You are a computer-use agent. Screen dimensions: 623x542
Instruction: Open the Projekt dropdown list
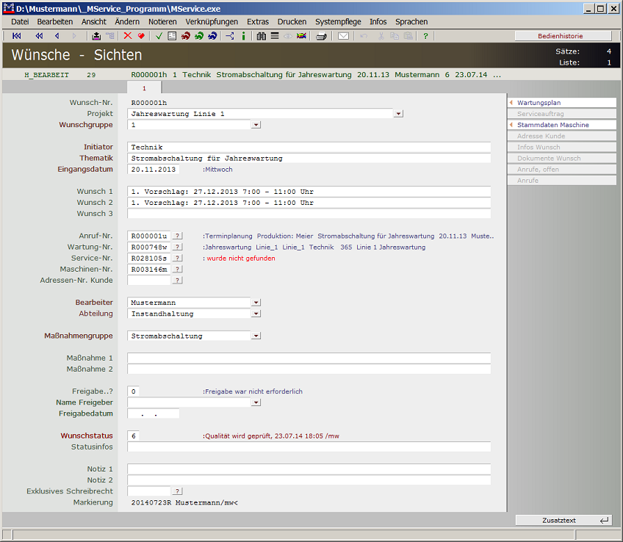[x=398, y=114]
